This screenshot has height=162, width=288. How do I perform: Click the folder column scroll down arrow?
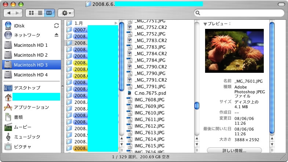point(121,144)
